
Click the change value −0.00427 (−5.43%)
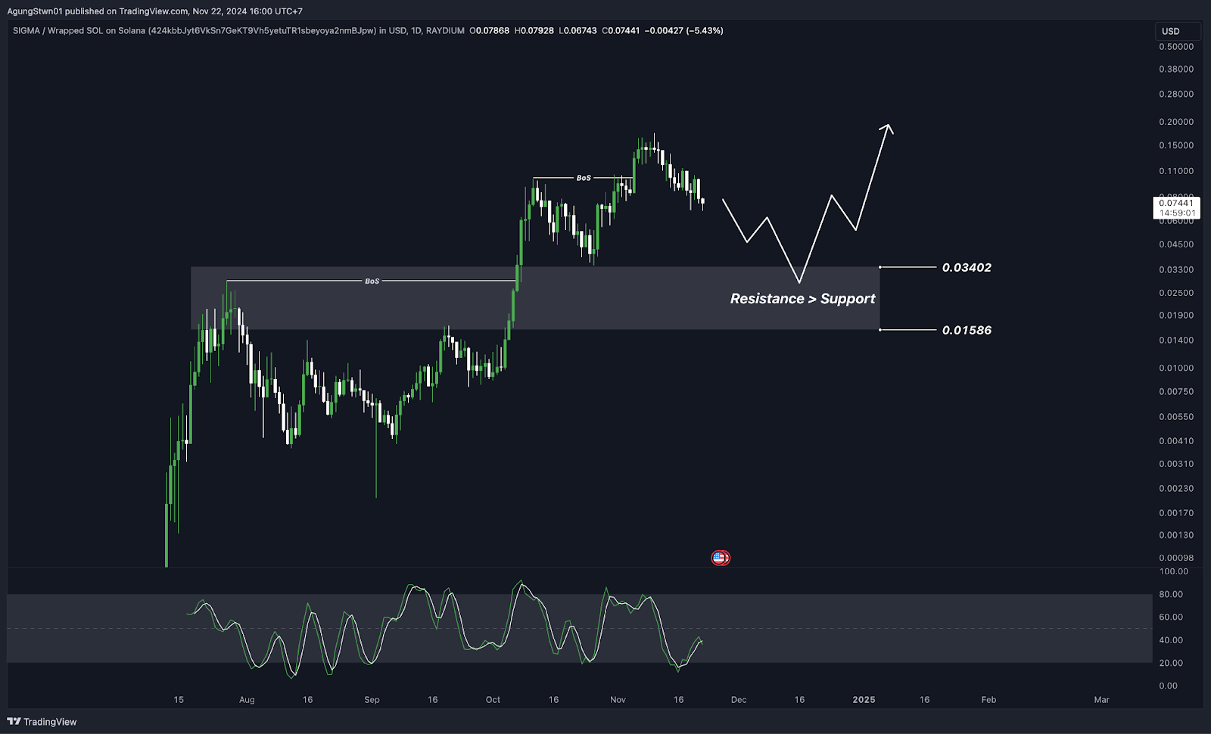[x=684, y=31]
